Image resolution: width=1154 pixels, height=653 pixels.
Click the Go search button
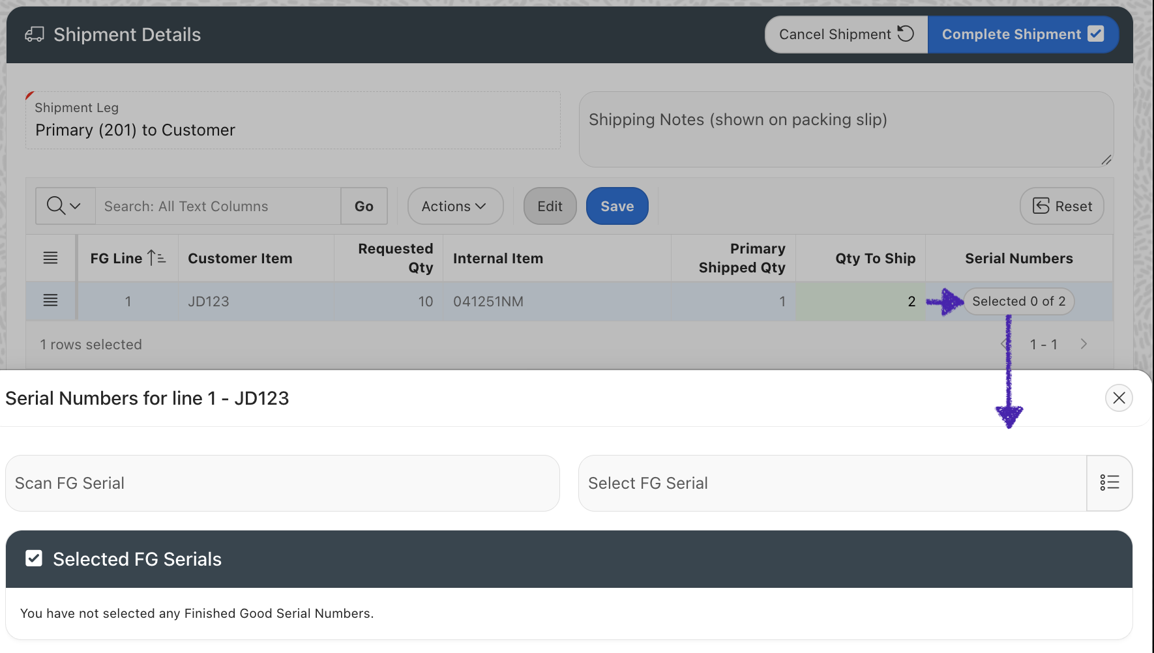click(x=364, y=206)
